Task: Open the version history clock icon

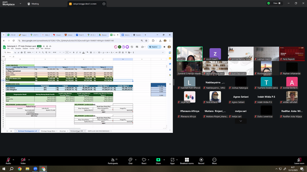Action: tap(132, 47)
